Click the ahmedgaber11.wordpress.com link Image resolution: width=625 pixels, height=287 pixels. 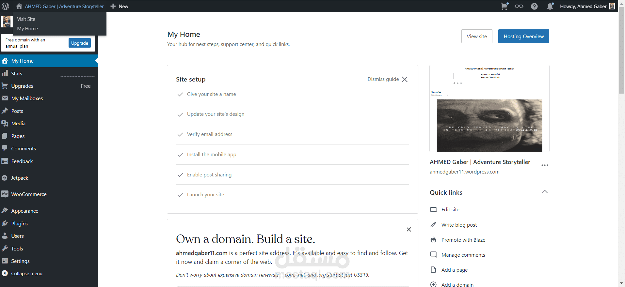(x=464, y=172)
